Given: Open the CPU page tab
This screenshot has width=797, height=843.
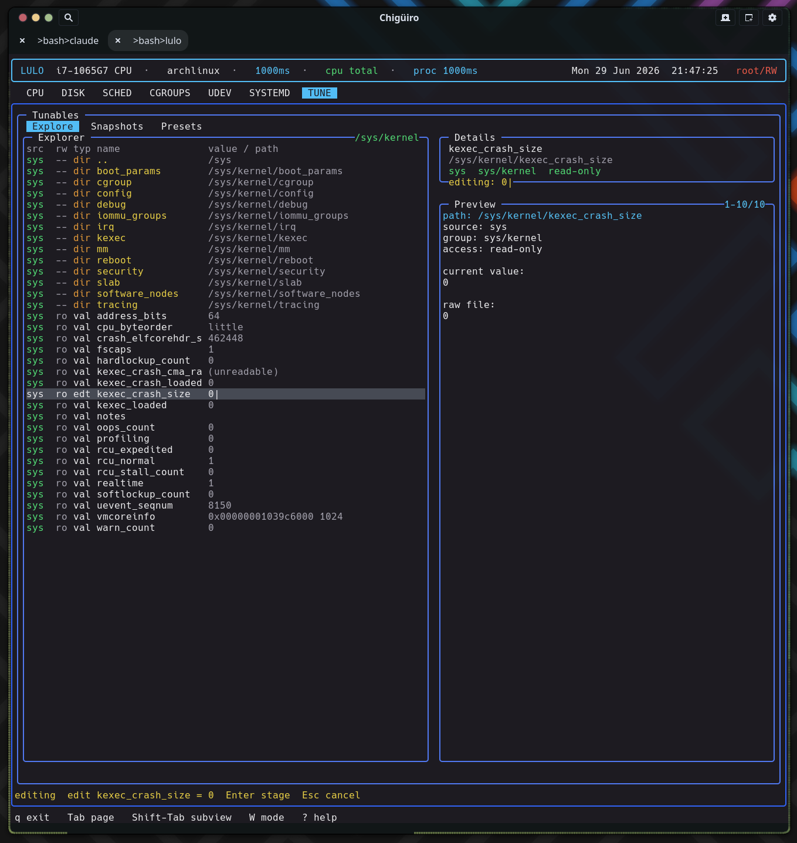Looking at the screenshot, I should point(35,93).
